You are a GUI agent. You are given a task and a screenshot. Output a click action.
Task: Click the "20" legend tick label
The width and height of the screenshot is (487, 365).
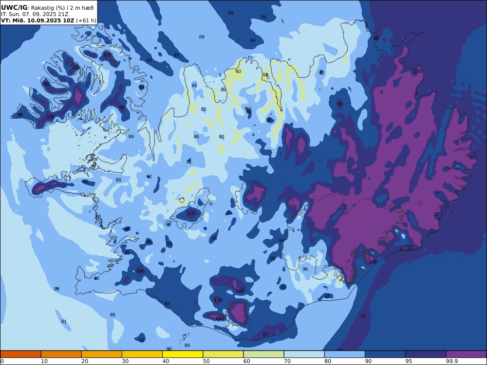(x=85, y=361)
